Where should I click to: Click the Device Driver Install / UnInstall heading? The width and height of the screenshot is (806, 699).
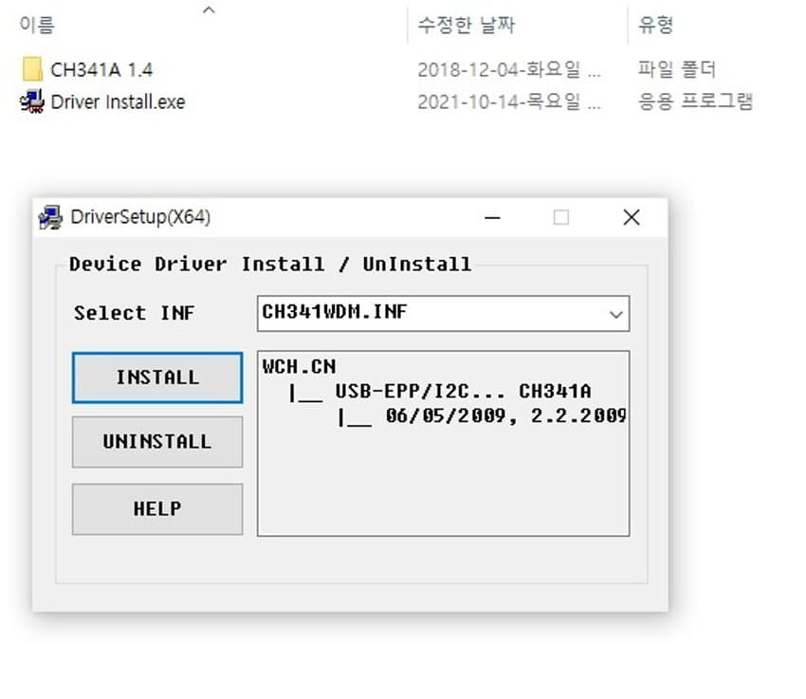click(270, 265)
